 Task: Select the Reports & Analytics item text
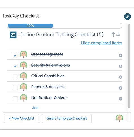[48, 87]
